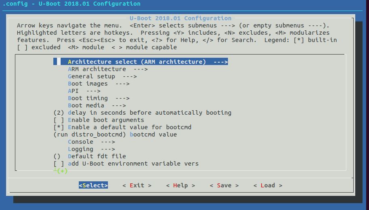This screenshot has width=369, height=210.
Task: Open the Console submenu
Action: [91, 142]
